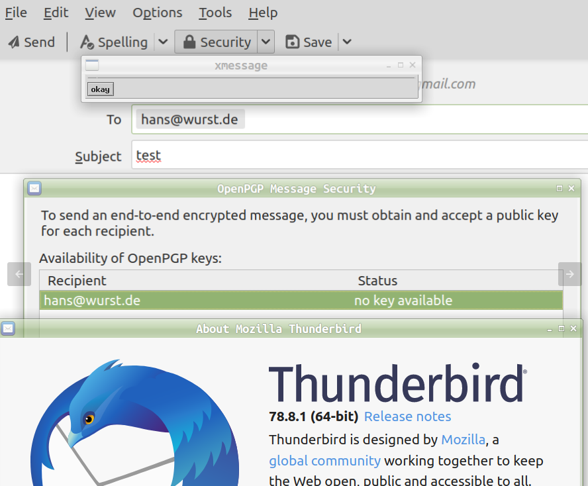Save the message draft
This screenshot has width=588, height=486.
[x=309, y=42]
